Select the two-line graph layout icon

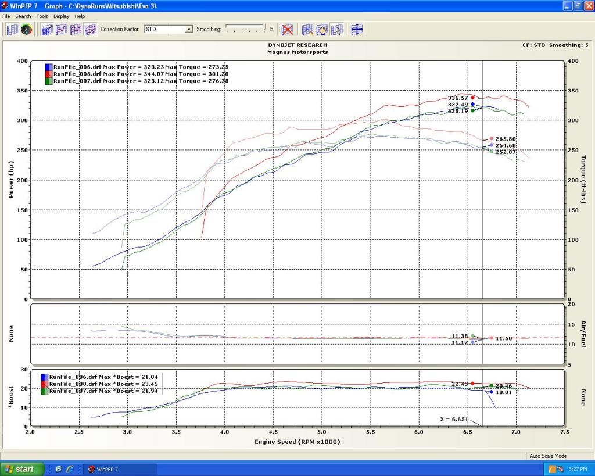pyautogui.click(x=76, y=29)
